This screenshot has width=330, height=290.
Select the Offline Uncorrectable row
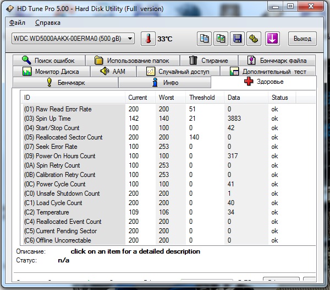pos(168,240)
